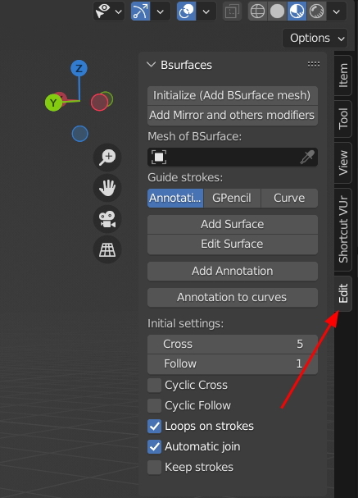Click the viewport selectability visibility icon
Screen dimensions: 358x498
(x=103, y=11)
